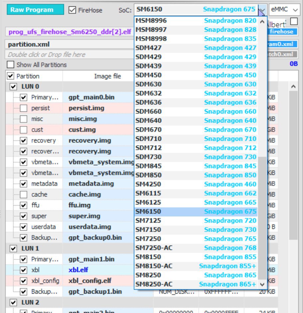This screenshot has width=303, height=313.
Task: Toggle the Partition header select-all checkbox
Action: 10,76
